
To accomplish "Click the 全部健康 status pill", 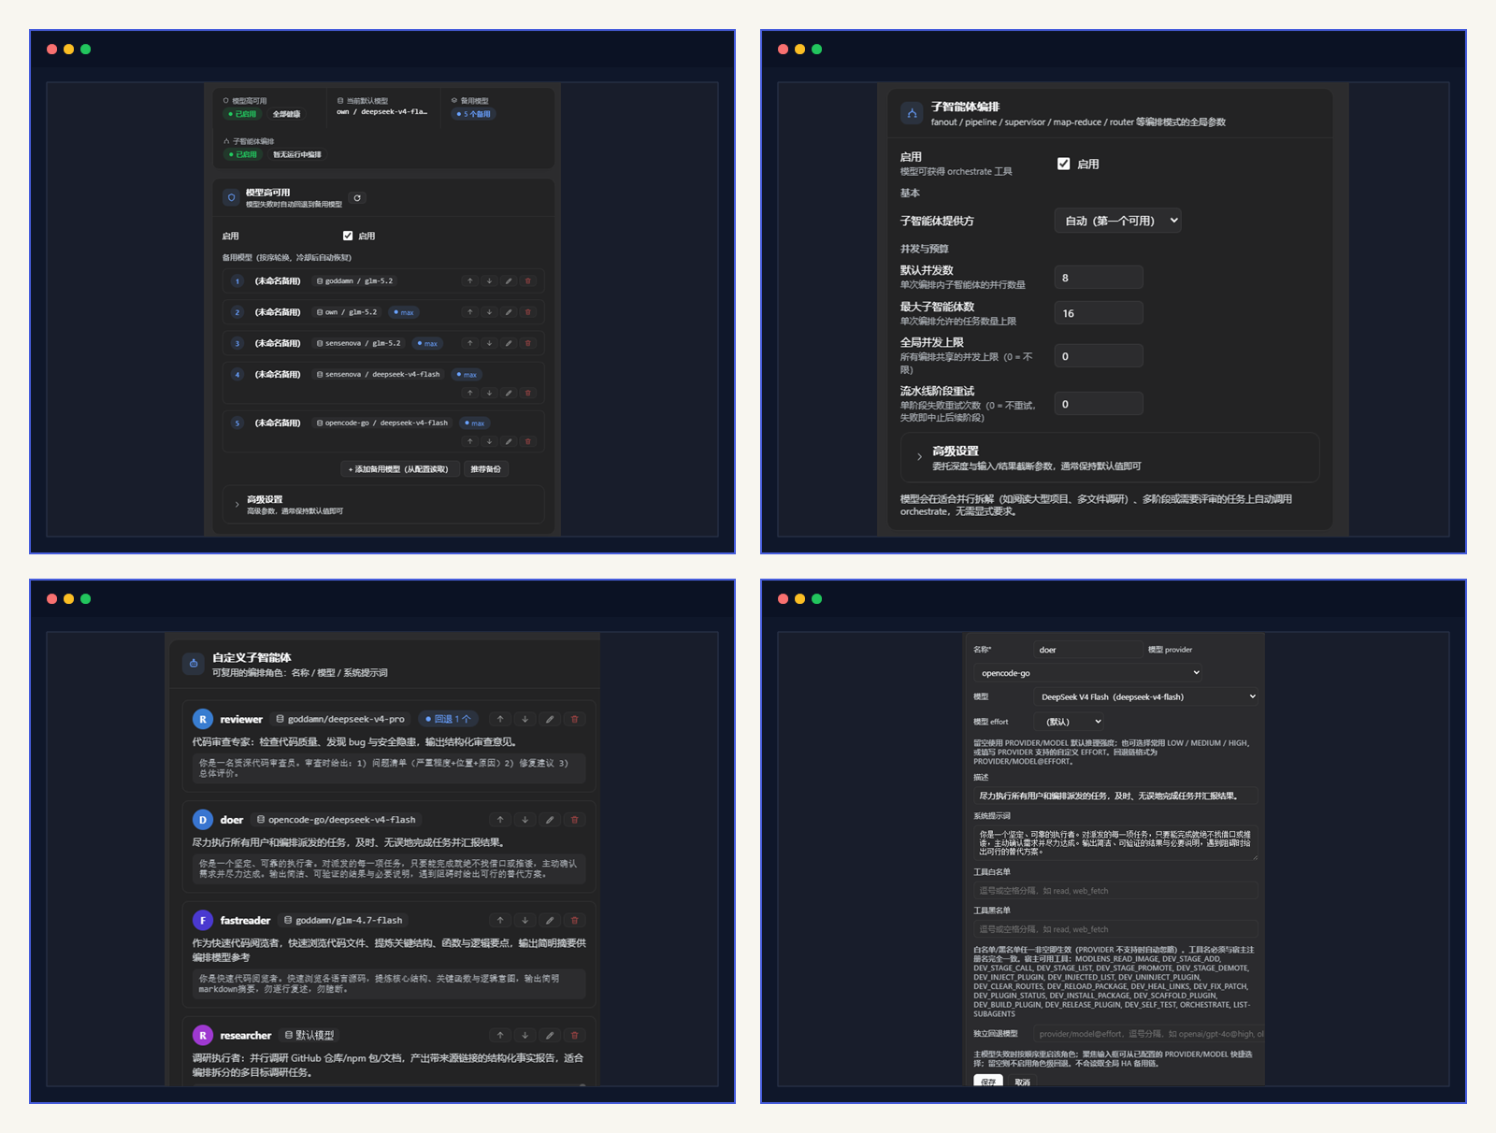I will 287,114.
